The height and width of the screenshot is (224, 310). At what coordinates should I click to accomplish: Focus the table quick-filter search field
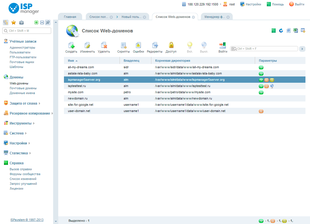pyautogui.click(x=264, y=49)
